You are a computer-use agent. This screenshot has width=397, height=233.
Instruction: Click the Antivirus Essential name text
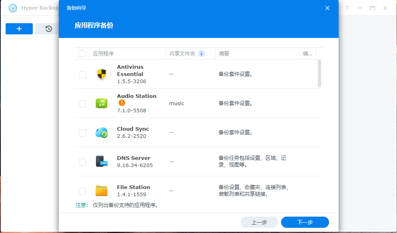tap(130, 71)
